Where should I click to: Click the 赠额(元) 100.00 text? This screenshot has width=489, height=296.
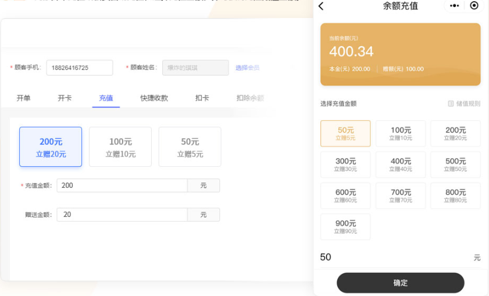pyautogui.click(x=403, y=69)
